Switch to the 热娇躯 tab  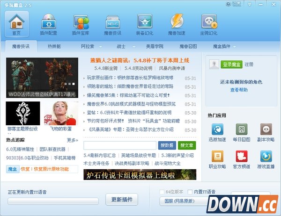[54, 47]
